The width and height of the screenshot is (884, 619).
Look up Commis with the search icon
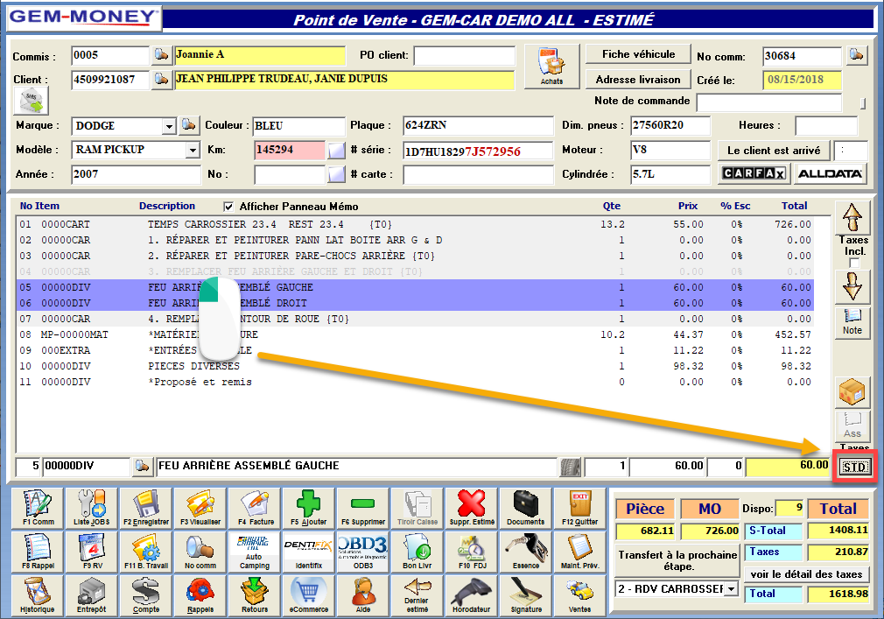pos(161,54)
